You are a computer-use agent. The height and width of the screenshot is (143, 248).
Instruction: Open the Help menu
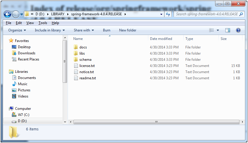pos(55,23)
